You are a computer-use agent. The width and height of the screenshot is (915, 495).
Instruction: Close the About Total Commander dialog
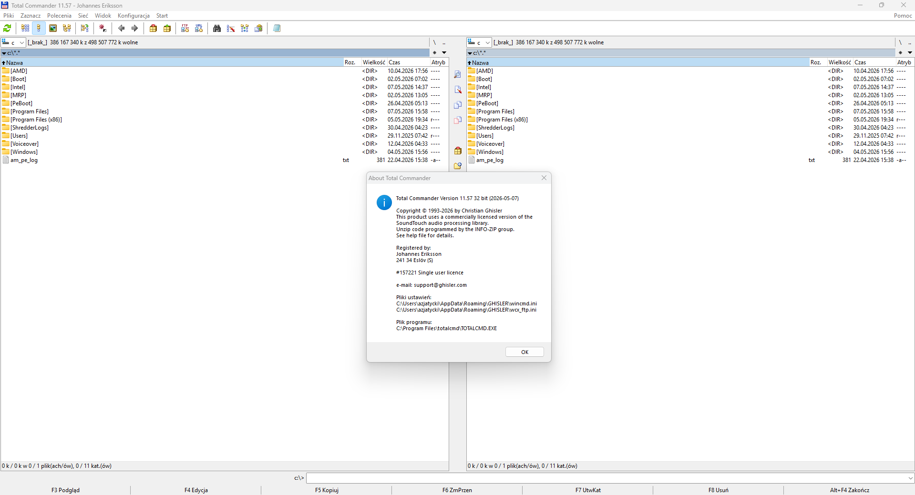tap(544, 178)
